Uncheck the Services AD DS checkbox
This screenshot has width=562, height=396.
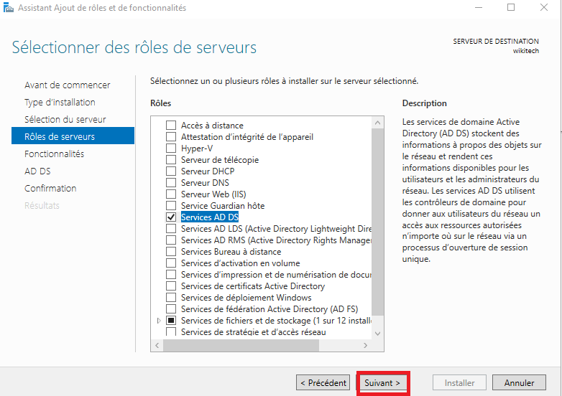(171, 217)
